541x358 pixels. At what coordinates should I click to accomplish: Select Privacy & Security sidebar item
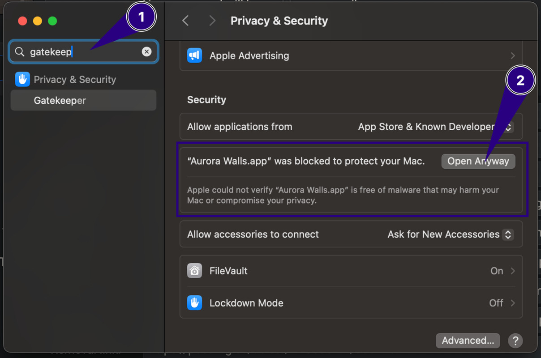[75, 80]
